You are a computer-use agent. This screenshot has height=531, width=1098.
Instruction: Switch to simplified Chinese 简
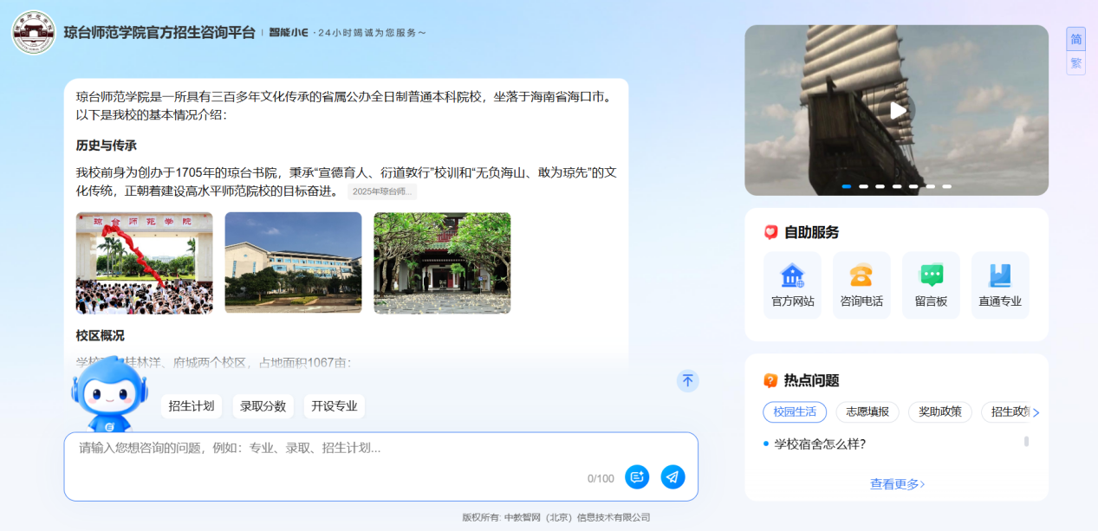point(1075,40)
